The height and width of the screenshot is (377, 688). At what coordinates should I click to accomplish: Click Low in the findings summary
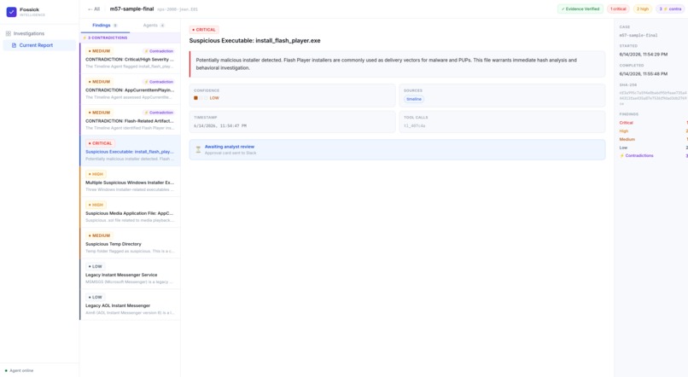point(623,148)
